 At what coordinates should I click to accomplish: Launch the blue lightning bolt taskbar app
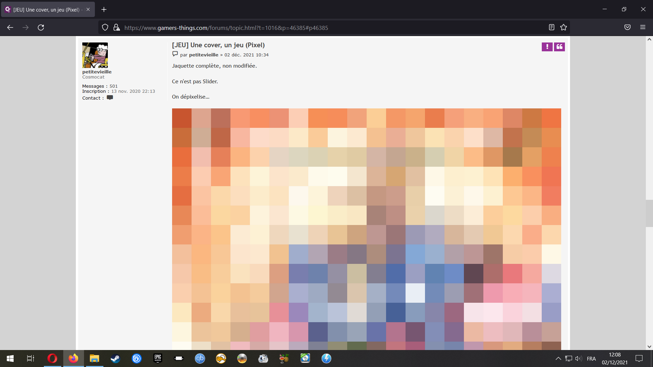326,359
